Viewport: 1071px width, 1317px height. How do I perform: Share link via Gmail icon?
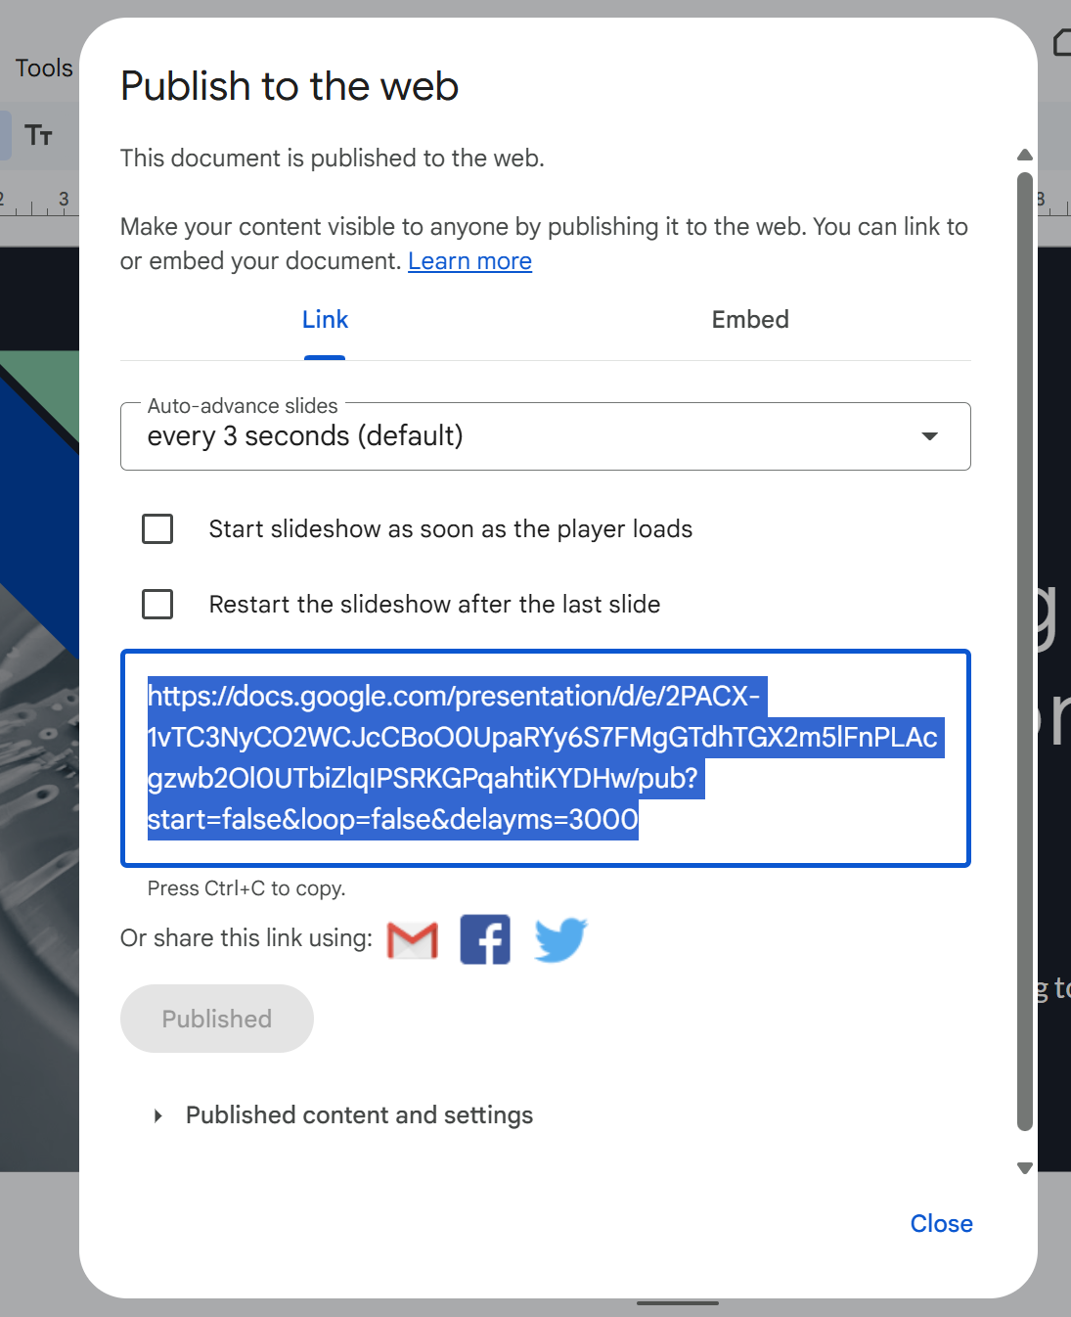[413, 940]
